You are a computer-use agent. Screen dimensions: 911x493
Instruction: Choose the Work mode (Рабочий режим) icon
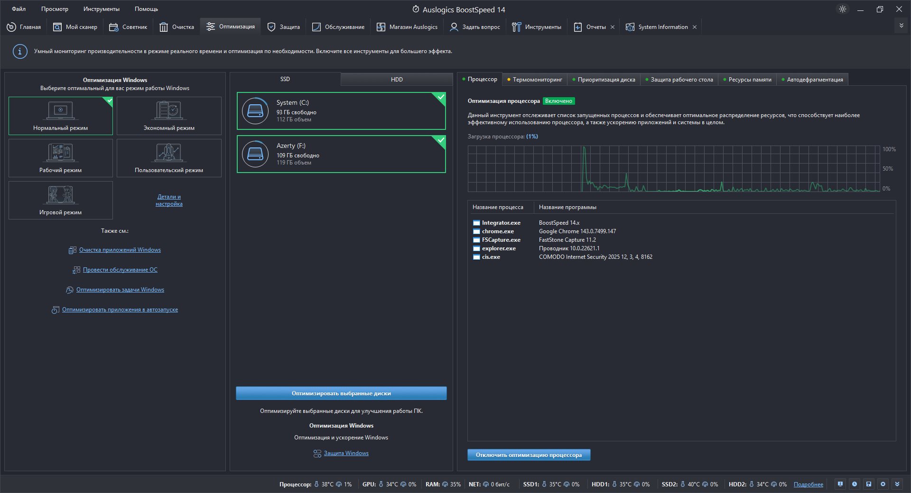click(x=61, y=153)
